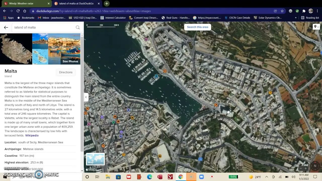The image size is (322, 181).
Task: Bookmark this page with the star icon
Action: click(x=282, y=11)
